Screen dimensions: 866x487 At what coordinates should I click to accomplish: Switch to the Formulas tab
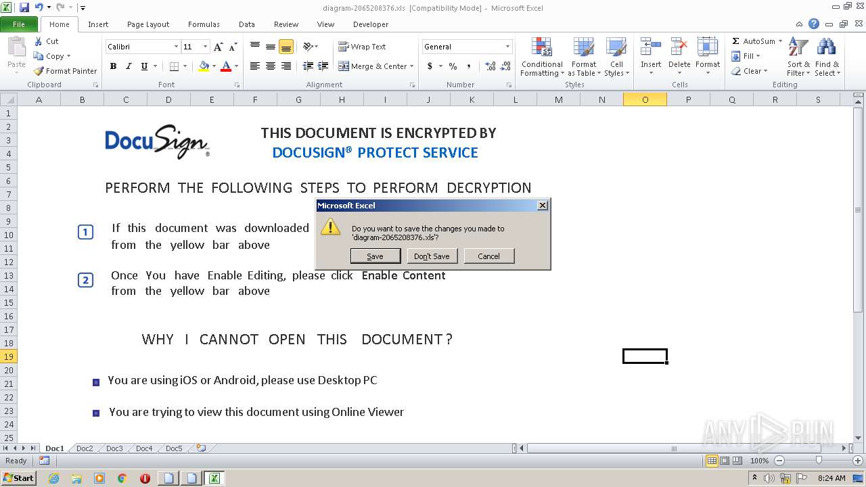click(204, 24)
